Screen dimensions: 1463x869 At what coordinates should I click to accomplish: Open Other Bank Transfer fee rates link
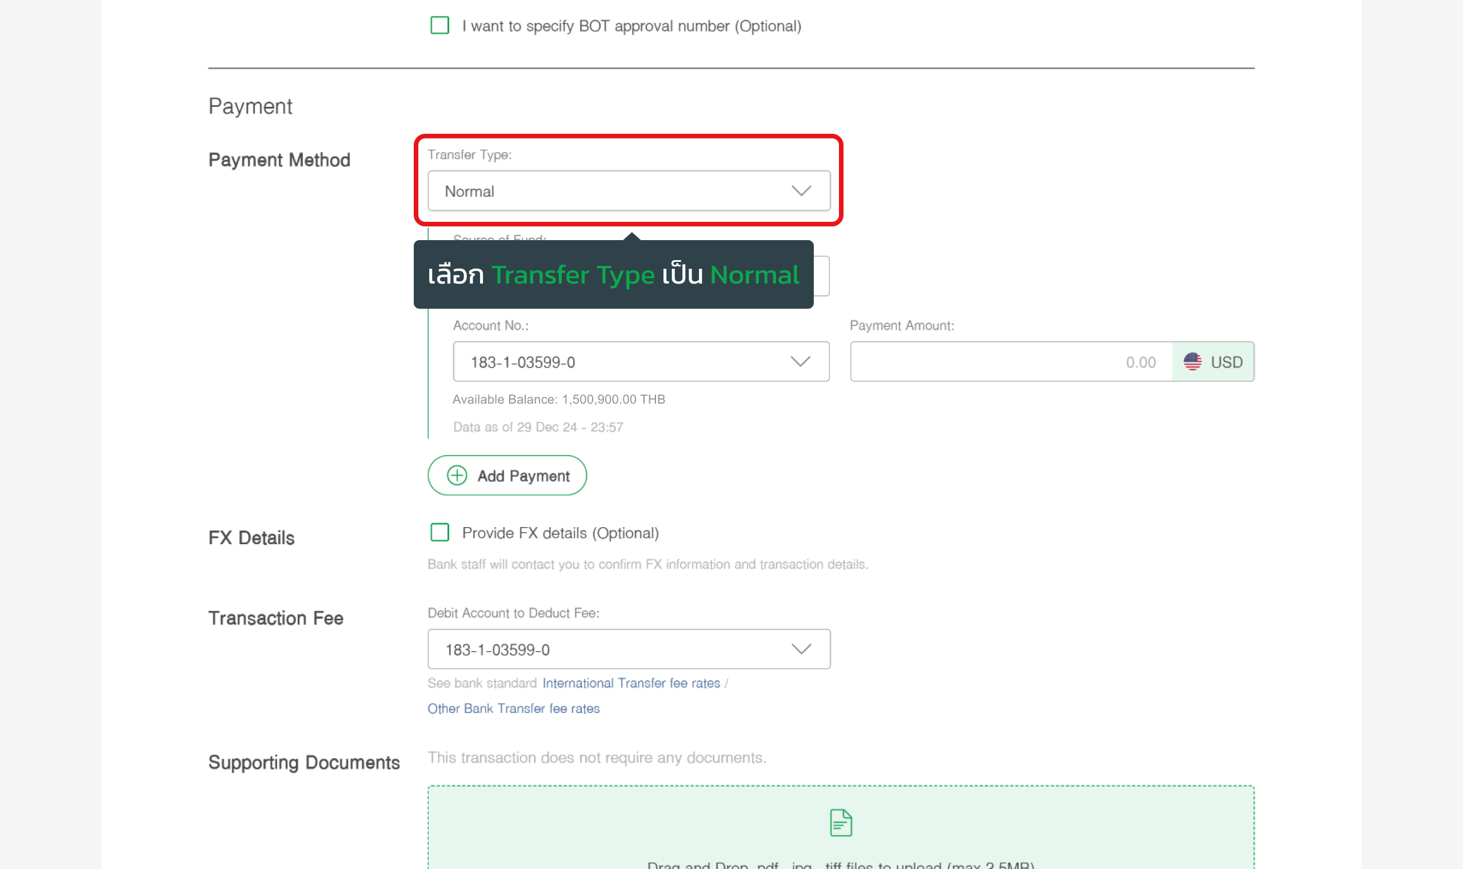513,708
